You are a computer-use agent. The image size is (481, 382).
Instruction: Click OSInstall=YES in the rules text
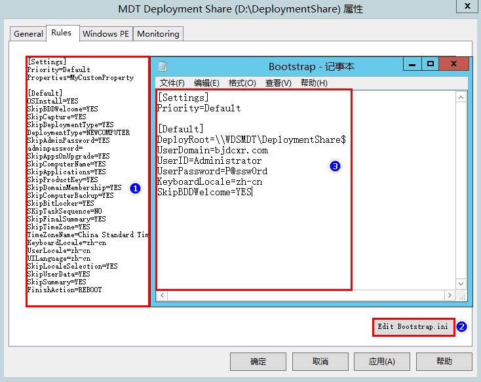[x=53, y=101]
